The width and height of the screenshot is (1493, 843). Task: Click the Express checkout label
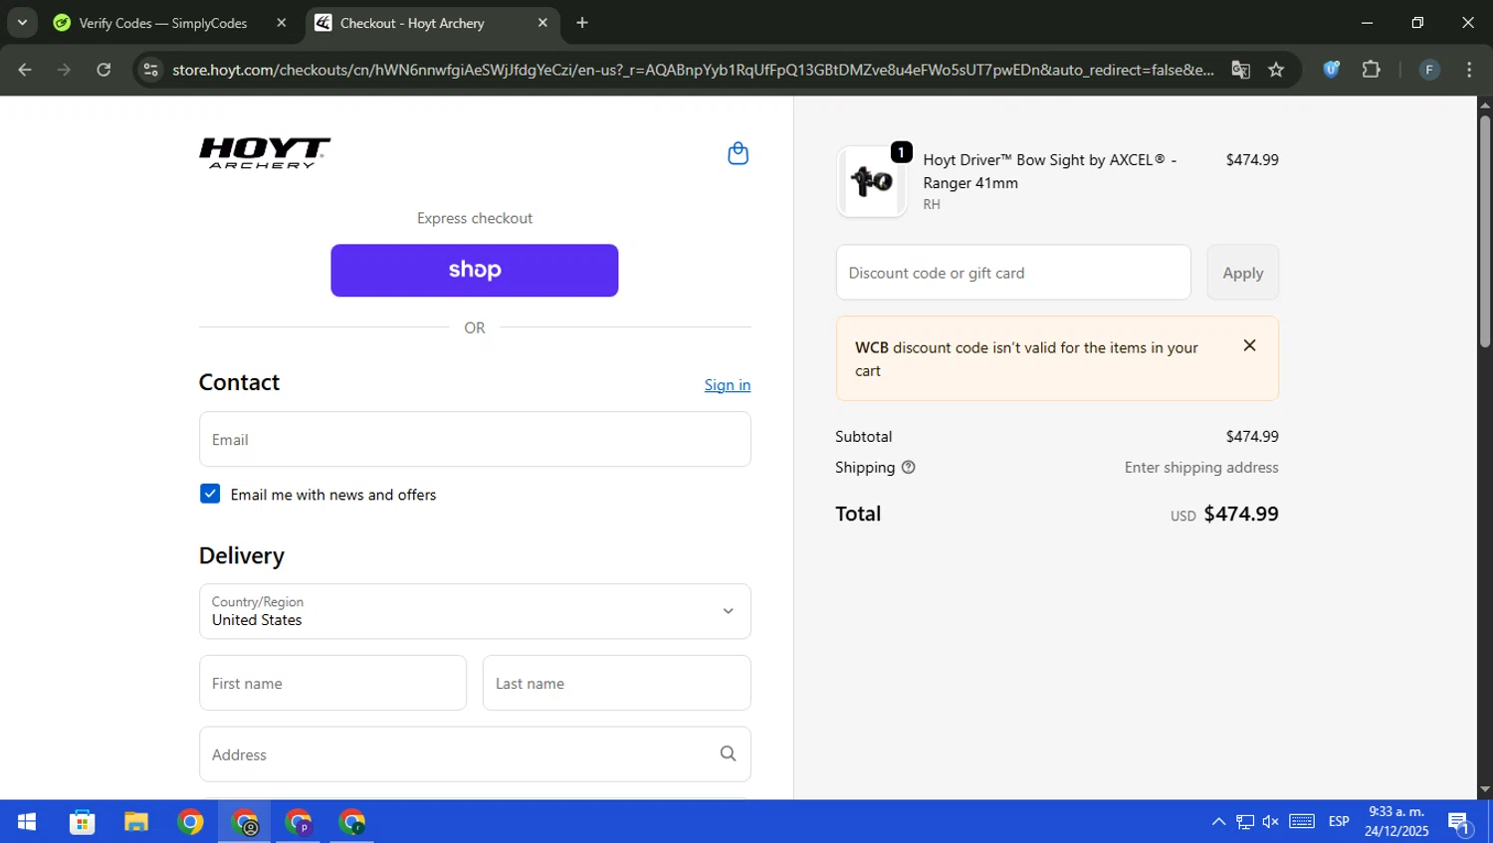pos(475,218)
